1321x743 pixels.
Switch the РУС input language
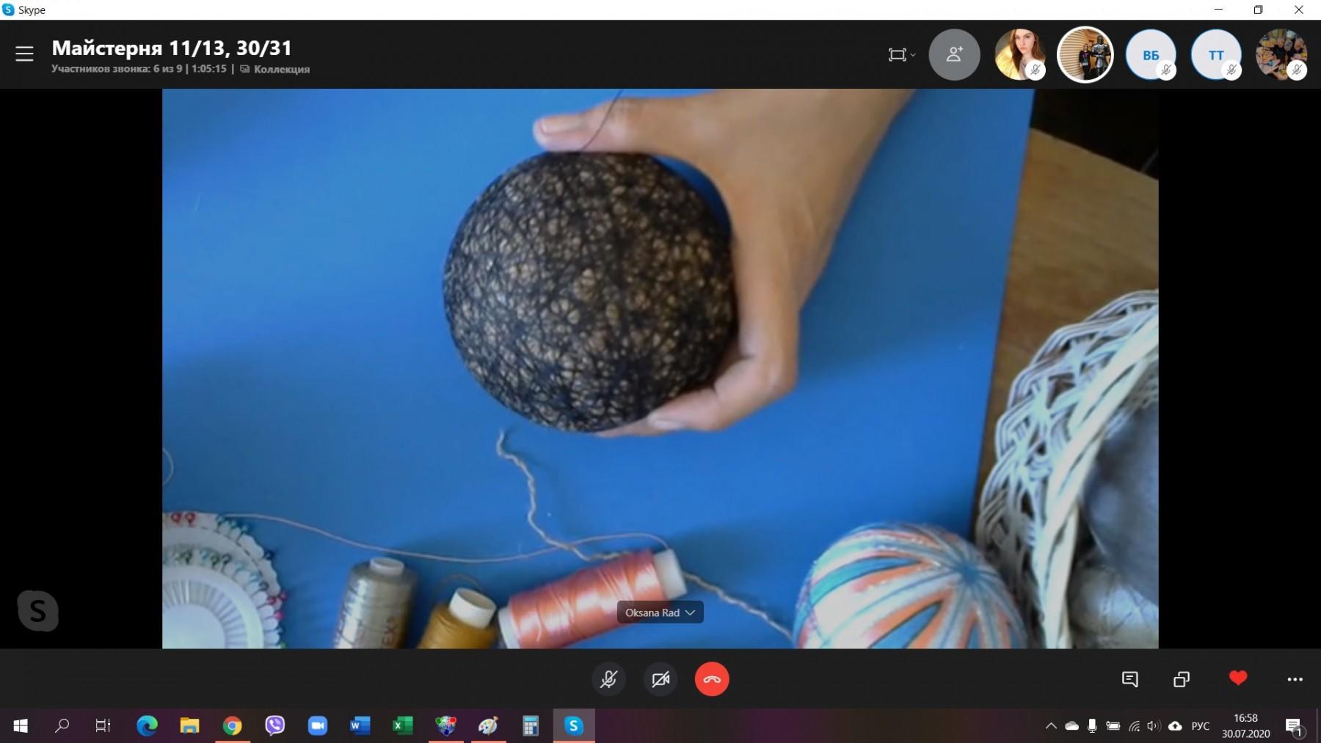coord(1201,726)
